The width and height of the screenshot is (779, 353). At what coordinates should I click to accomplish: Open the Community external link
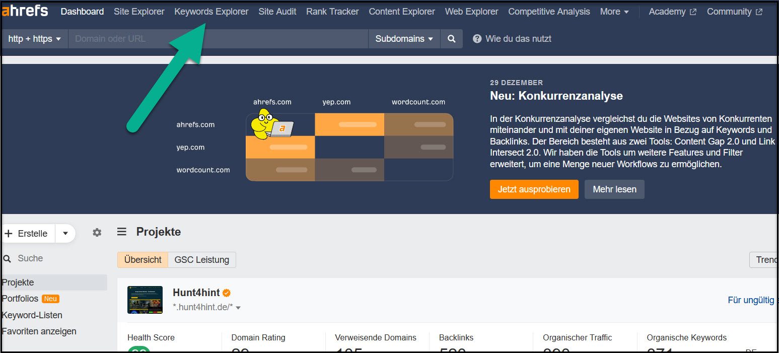pos(734,12)
